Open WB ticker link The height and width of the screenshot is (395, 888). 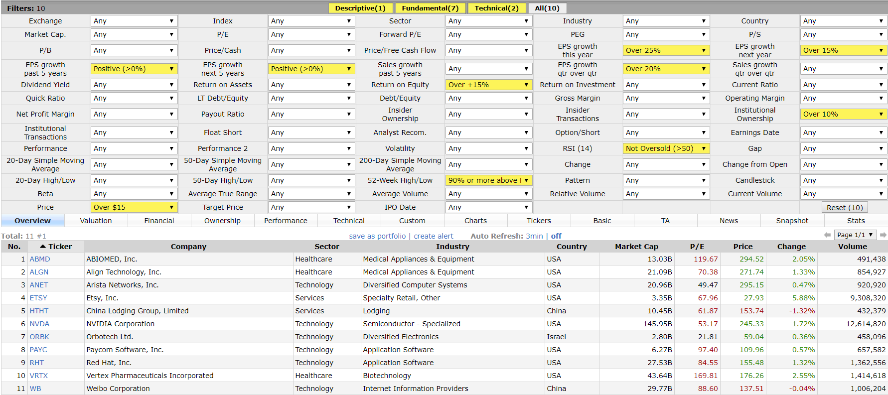click(x=35, y=389)
